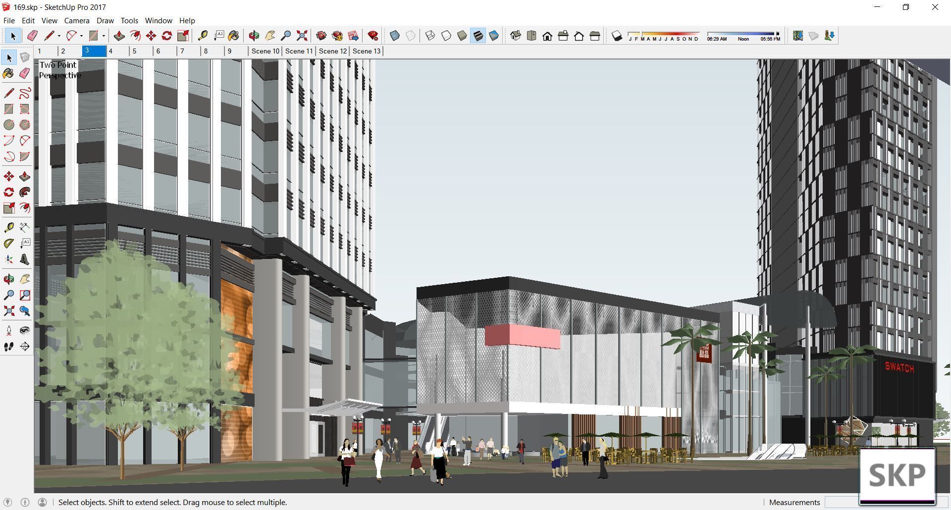
Task: Click the signed-in user status icon
Action: [x=43, y=502]
